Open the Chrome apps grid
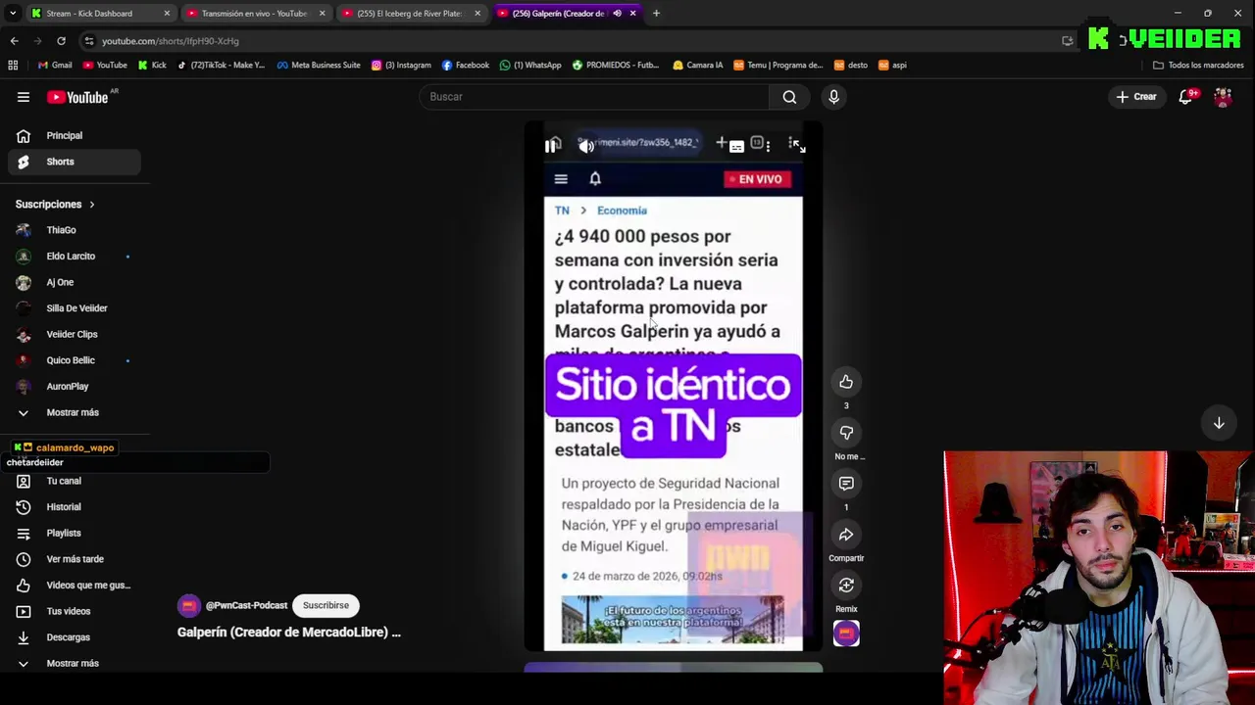The image size is (1255, 705). (x=13, y=66)
